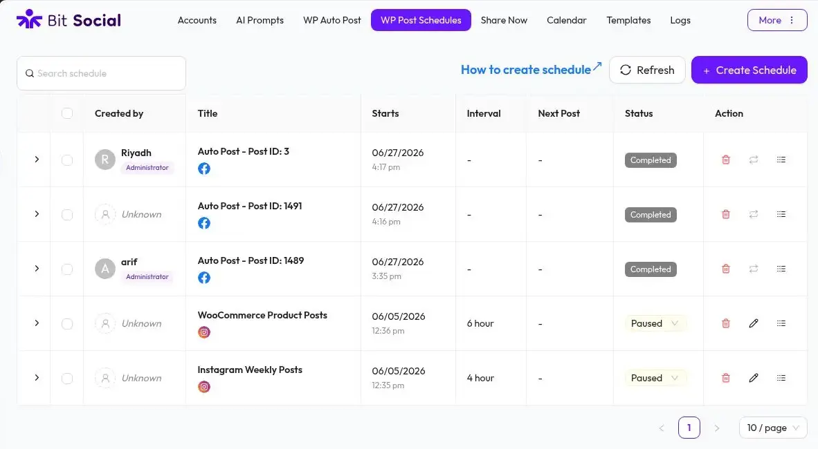Screen dimensions: 818x449
Task: Click the Administrator badge under Riyadh
Action: [x=147, y=168]
